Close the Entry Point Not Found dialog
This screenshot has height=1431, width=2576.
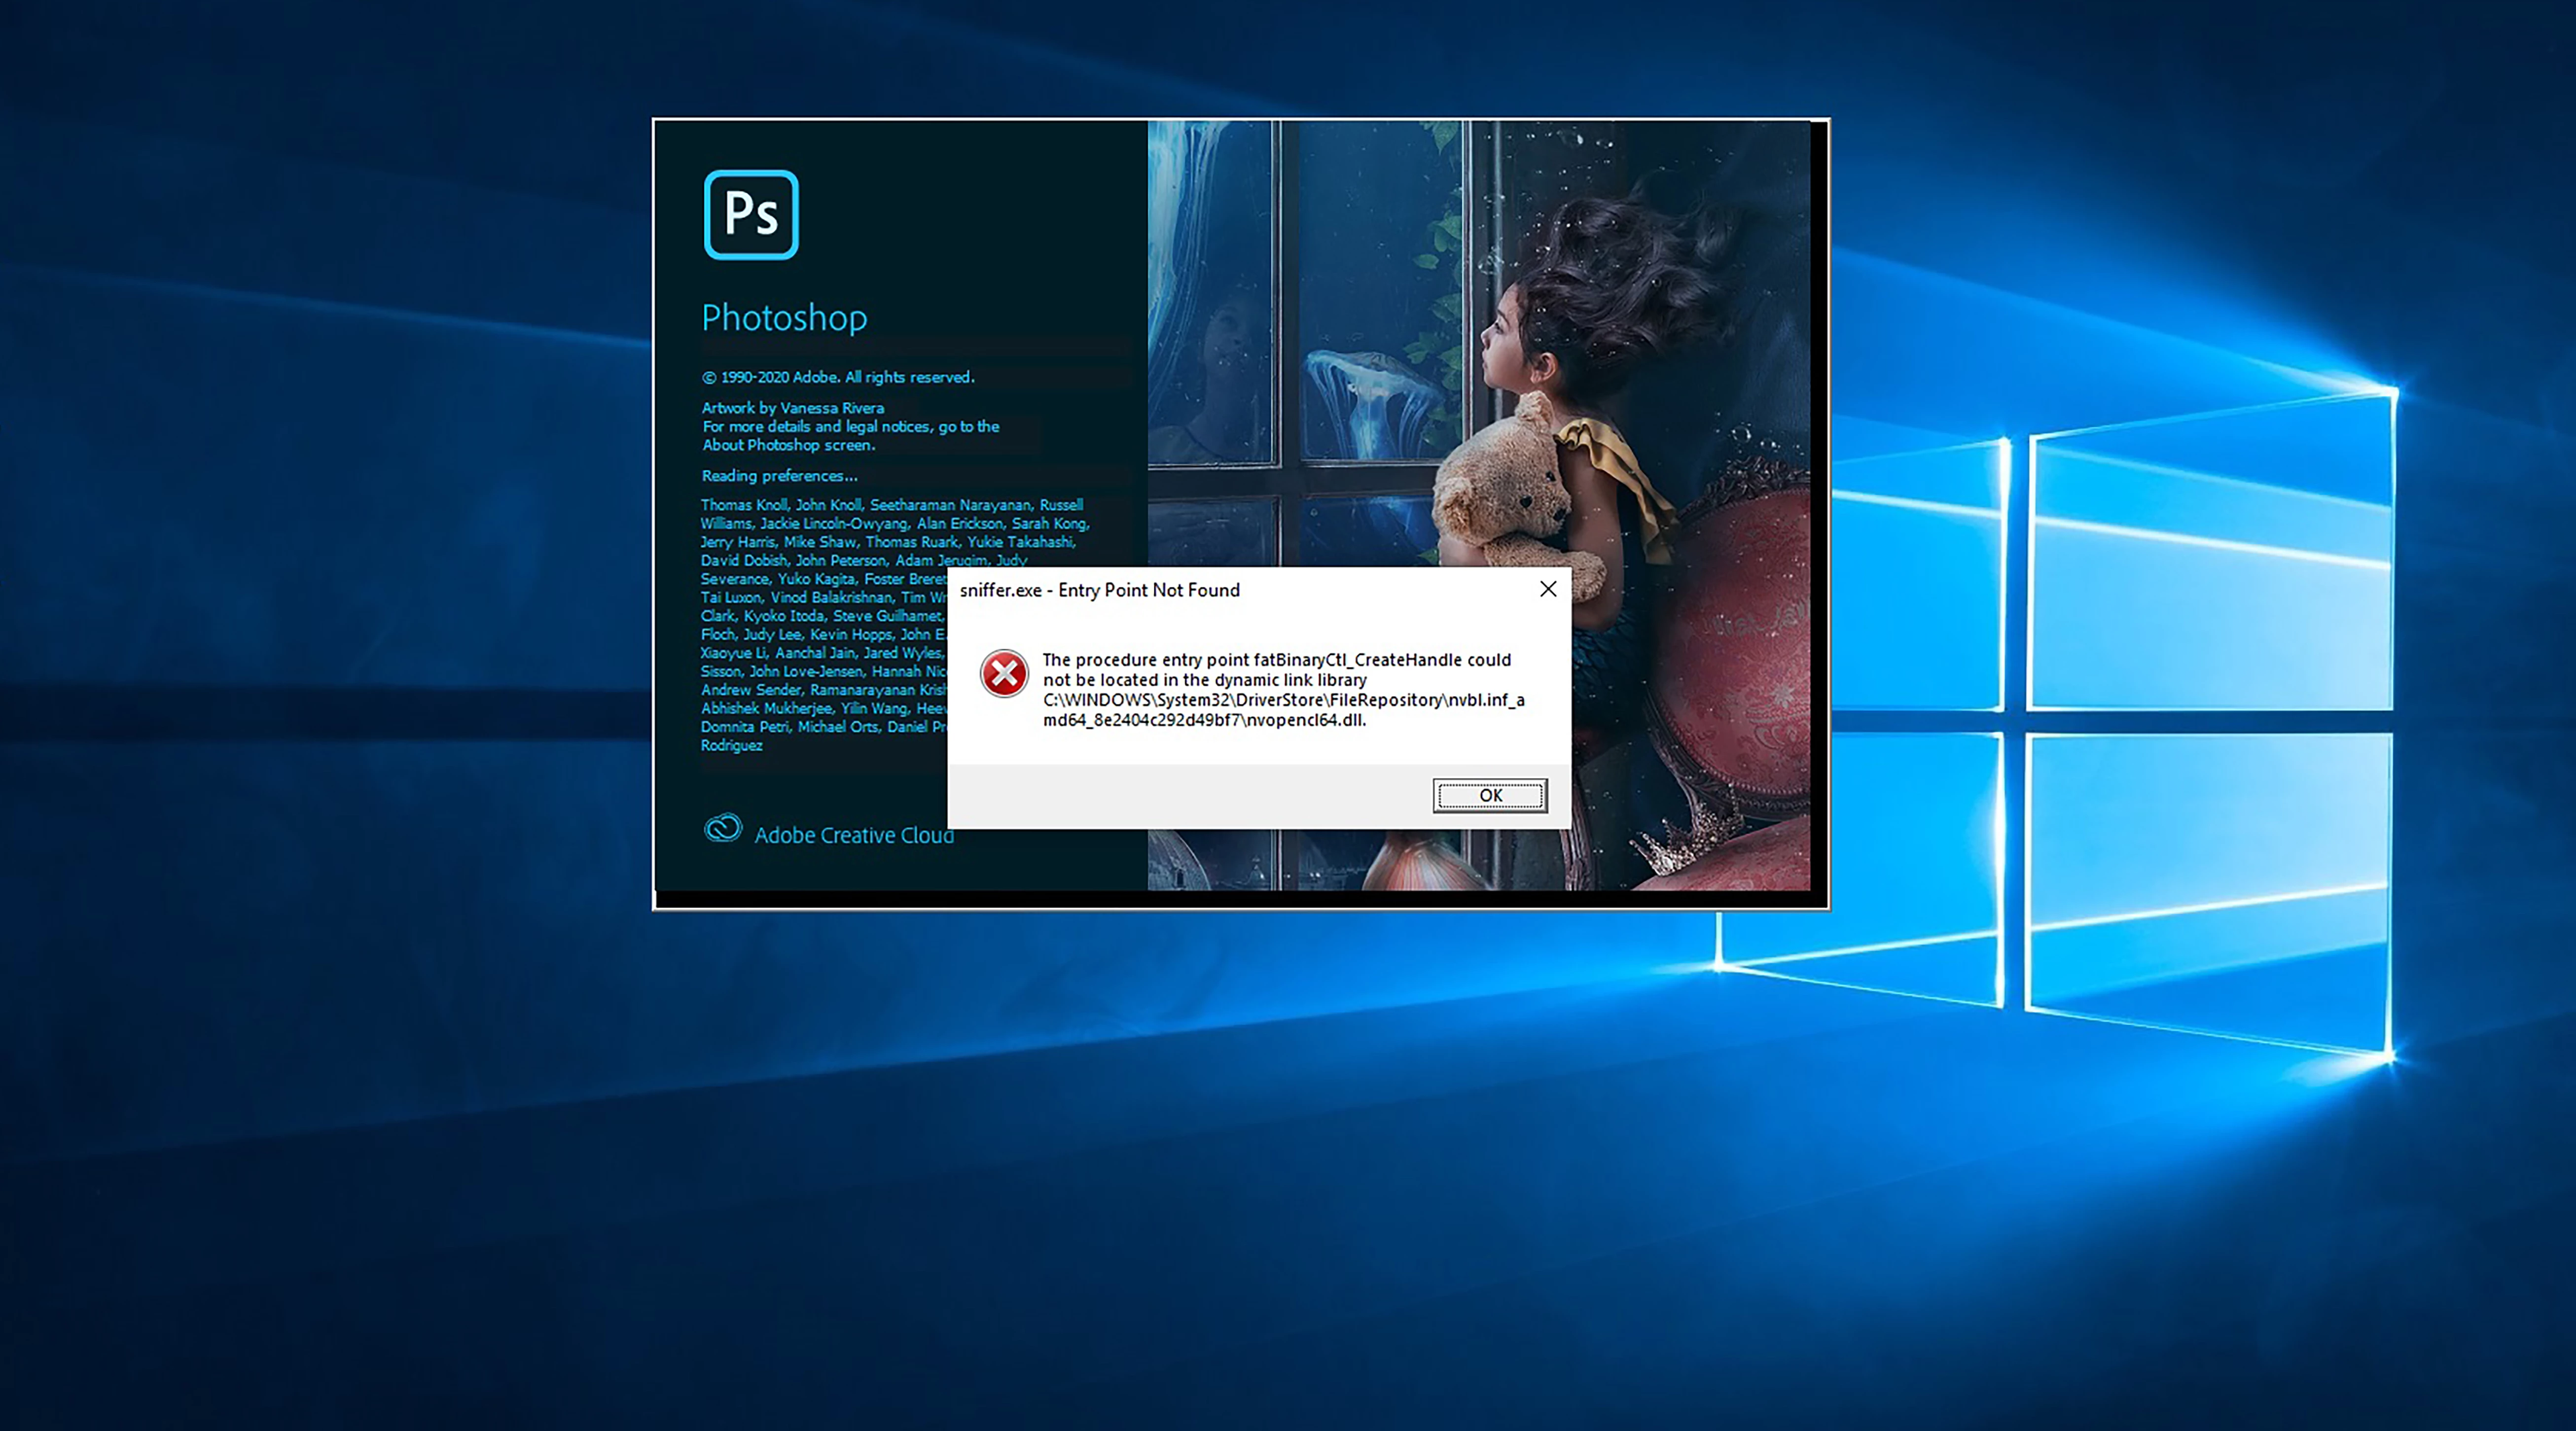coord(1547,589)
